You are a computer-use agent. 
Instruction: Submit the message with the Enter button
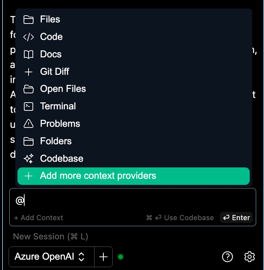(236, 218)
